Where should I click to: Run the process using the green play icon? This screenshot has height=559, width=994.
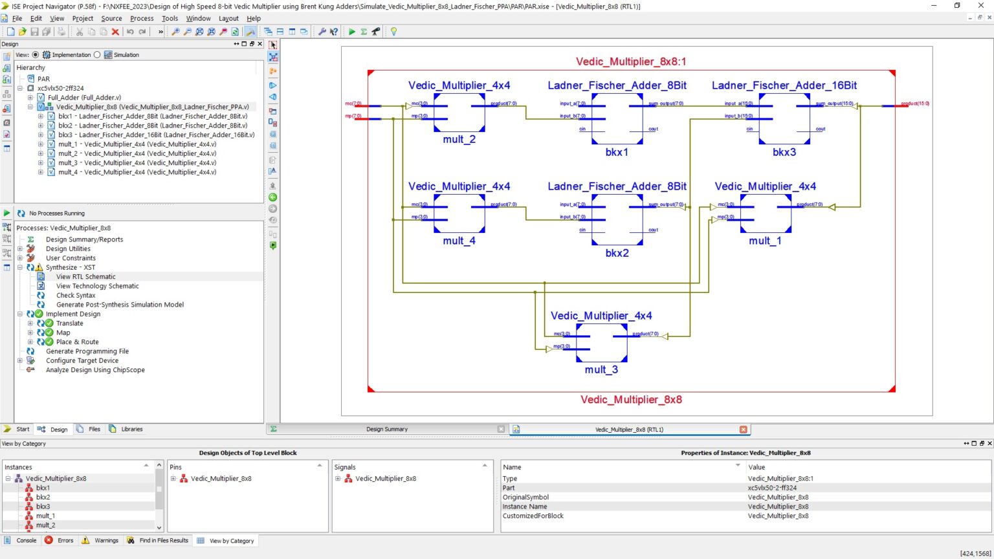(x=351, y=31)
